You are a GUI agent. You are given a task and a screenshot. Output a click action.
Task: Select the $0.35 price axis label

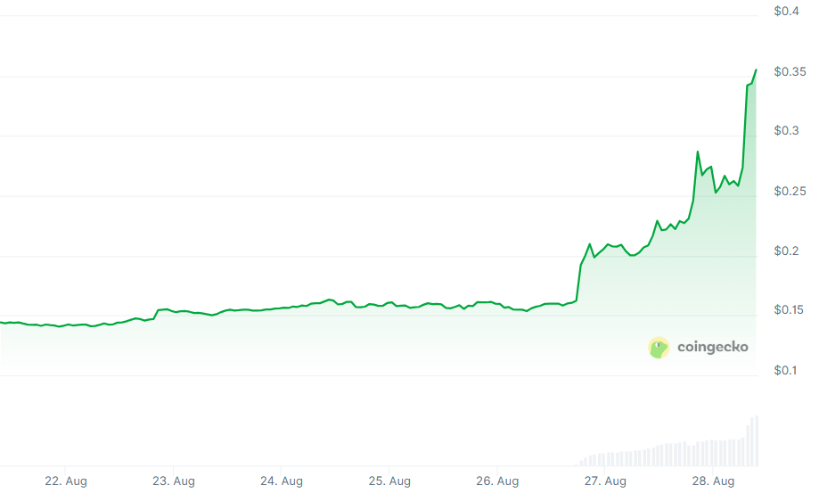(790, 71)
